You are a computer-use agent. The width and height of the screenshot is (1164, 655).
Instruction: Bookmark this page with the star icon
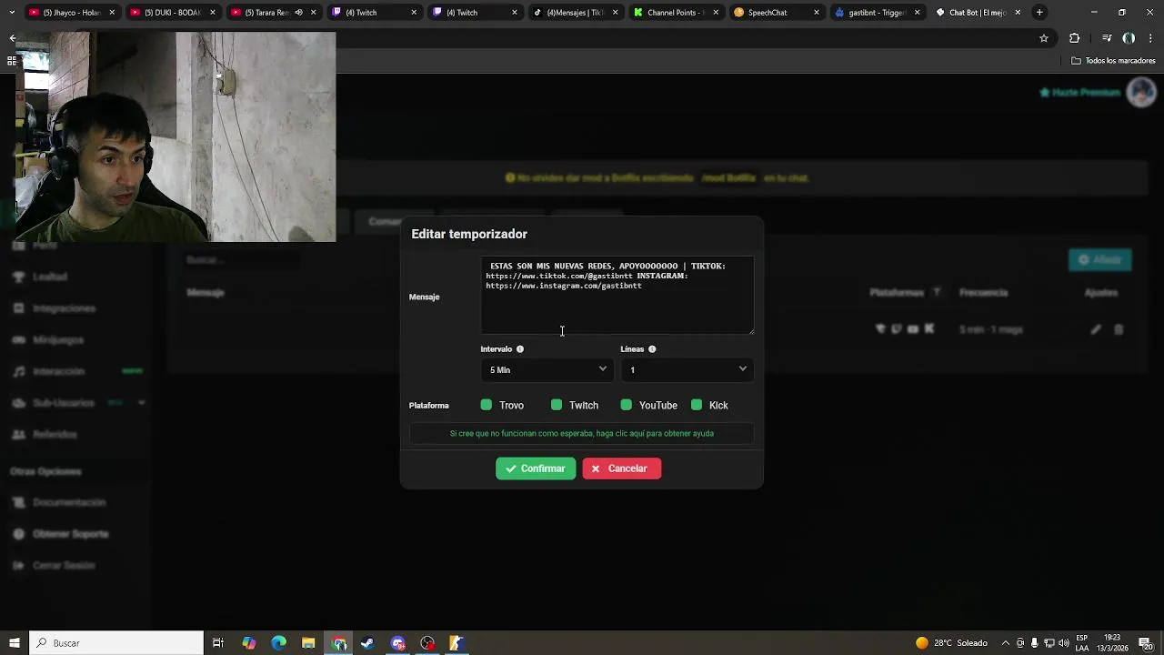coord(1044,38)
